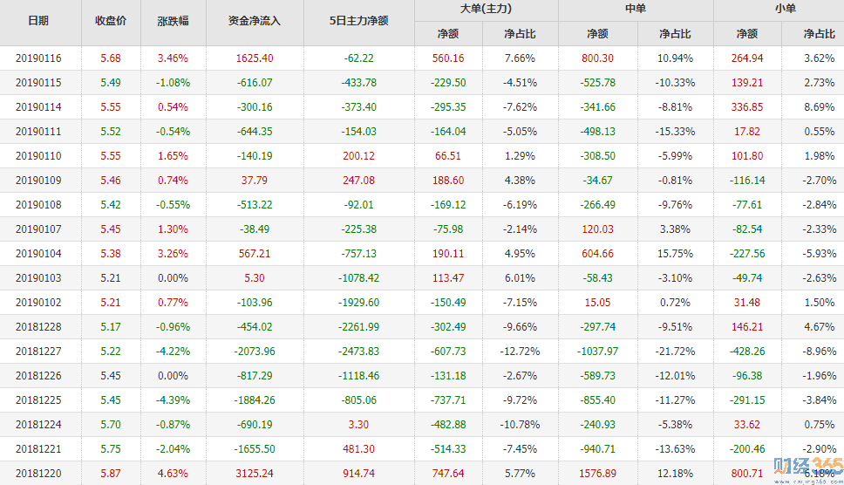Click closing price 5.68
Viewport: 844px width, 485px height.
point(111,58)
